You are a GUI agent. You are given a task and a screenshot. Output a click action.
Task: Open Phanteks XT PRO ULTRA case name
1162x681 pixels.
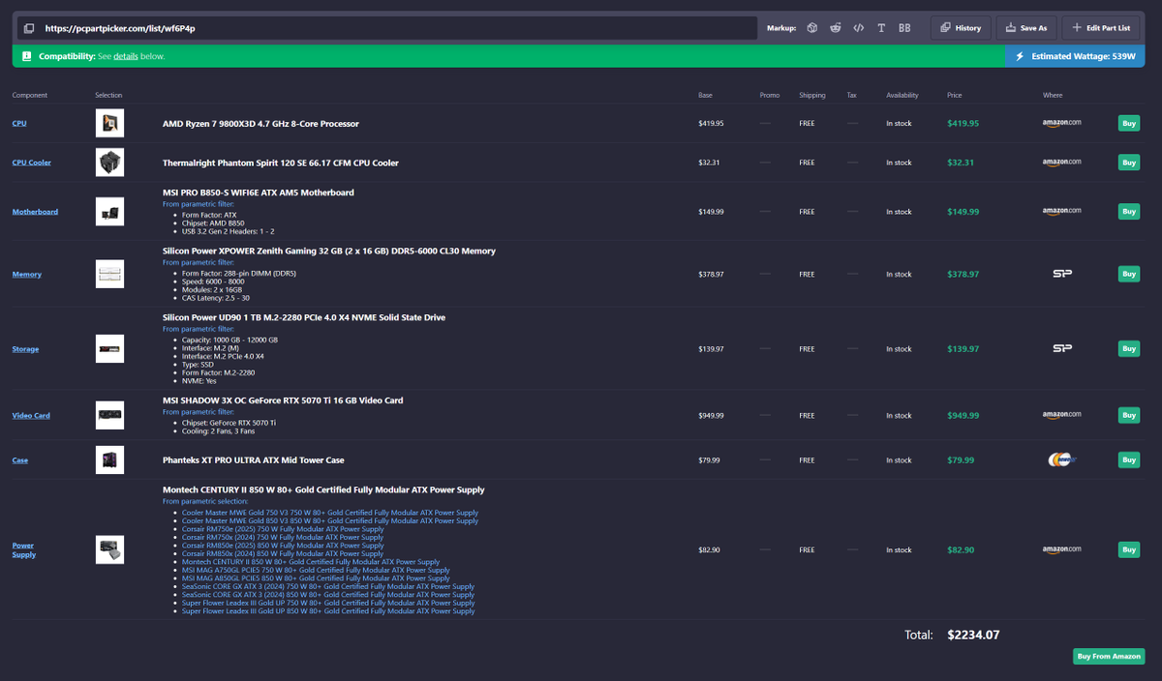[x=254, y=460]
